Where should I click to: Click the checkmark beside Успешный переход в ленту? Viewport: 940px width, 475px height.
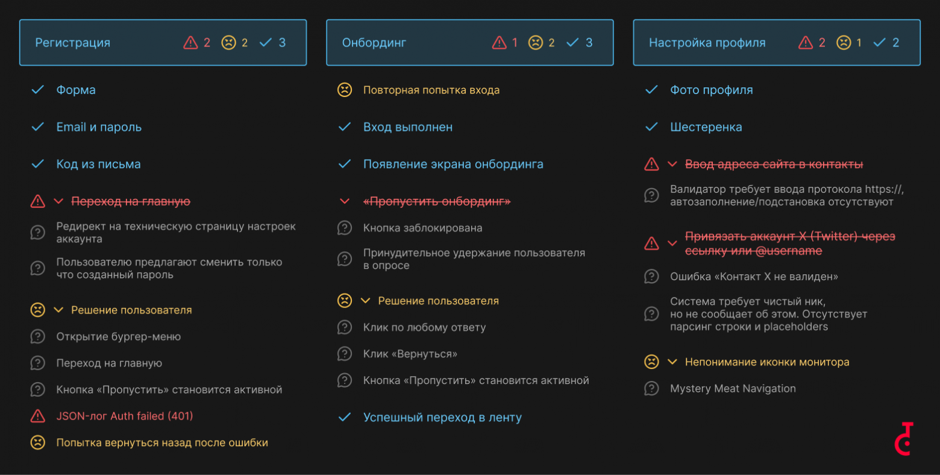tap(345, 417)
